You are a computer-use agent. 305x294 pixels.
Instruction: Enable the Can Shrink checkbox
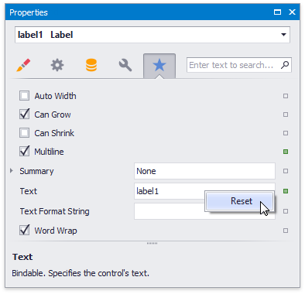click(x=24, y=133)
